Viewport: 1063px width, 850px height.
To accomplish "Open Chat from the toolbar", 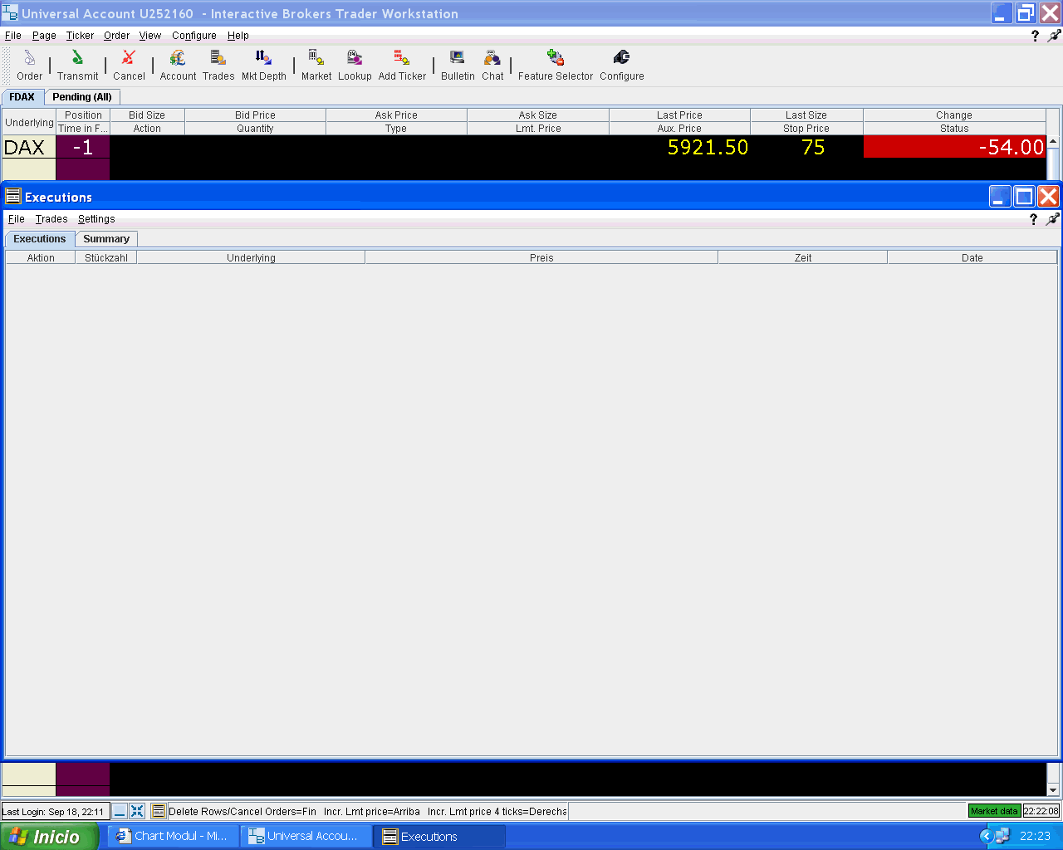I will pyautogui.click(x=492, y=65).
